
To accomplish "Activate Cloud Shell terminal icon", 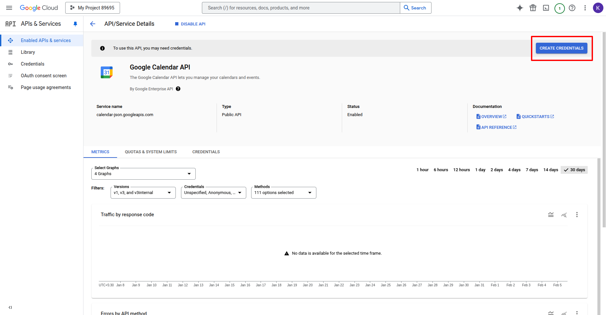I will (x=546, y=8).
